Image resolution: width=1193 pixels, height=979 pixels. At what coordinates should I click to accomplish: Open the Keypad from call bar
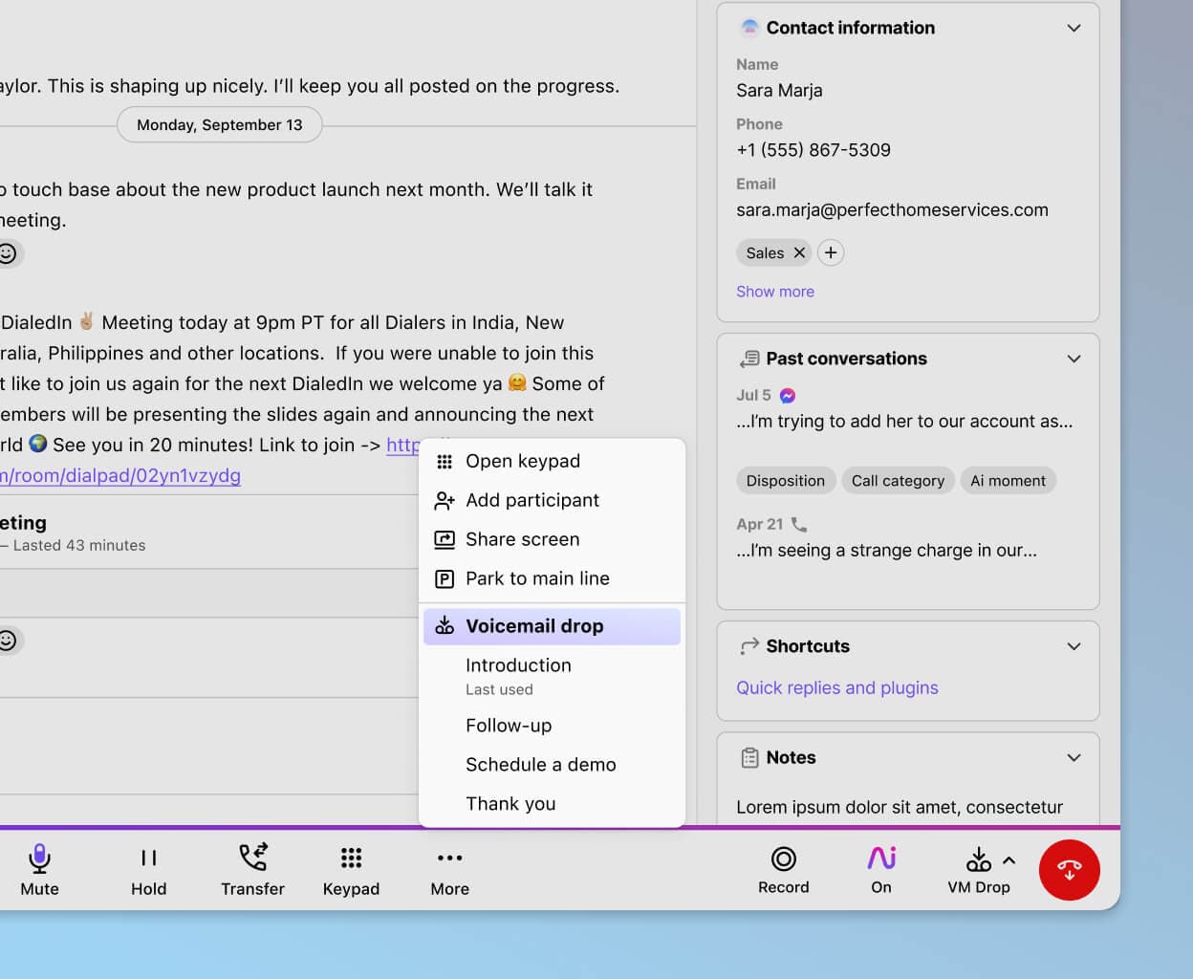click(x=351, y=858)
